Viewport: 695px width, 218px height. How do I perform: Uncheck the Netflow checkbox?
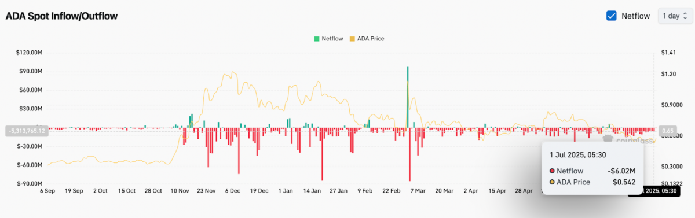pos(611,16)
